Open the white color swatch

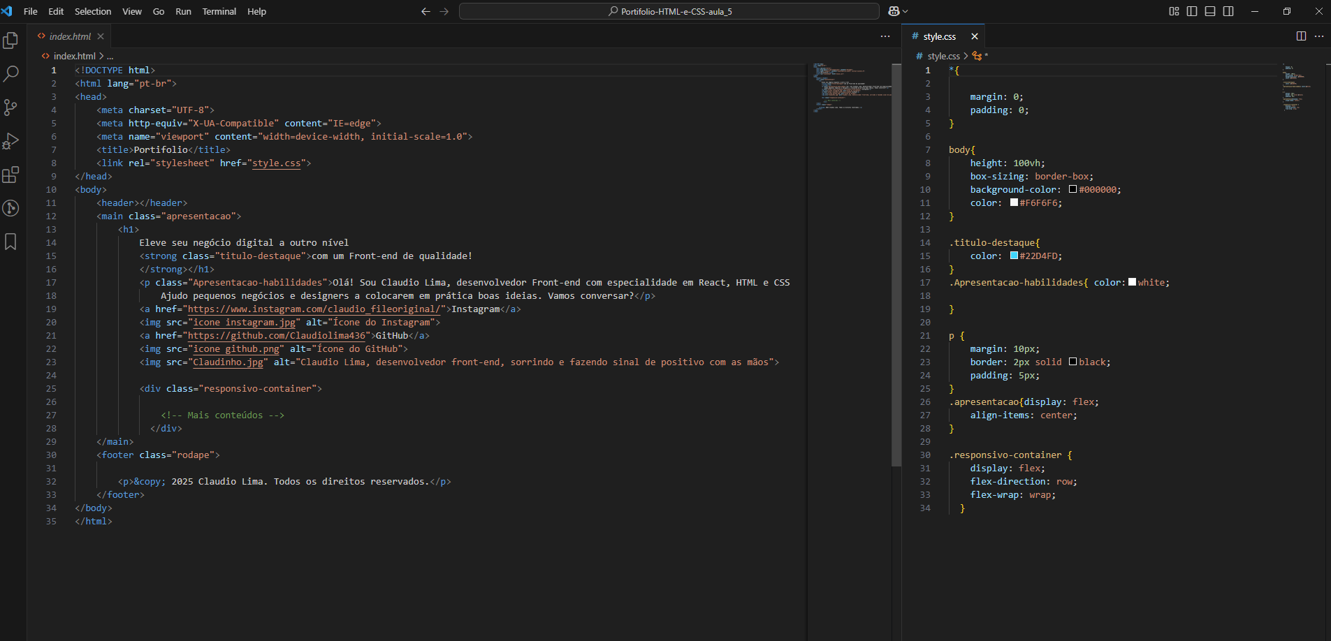pos(1132,282)
